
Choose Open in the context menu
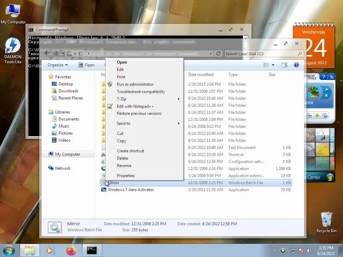(144, 62)
